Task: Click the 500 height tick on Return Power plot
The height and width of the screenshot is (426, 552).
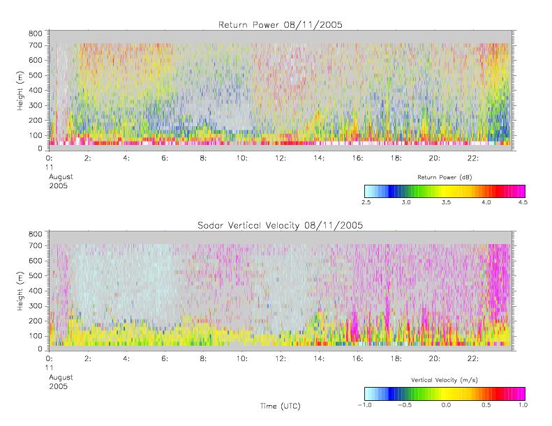Action: click(x=35, y=75)
